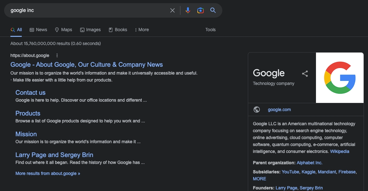This screenshot has height=191, width=368.
Task: Share the Google knowledge panel
Action: click(x=305, y=74)
